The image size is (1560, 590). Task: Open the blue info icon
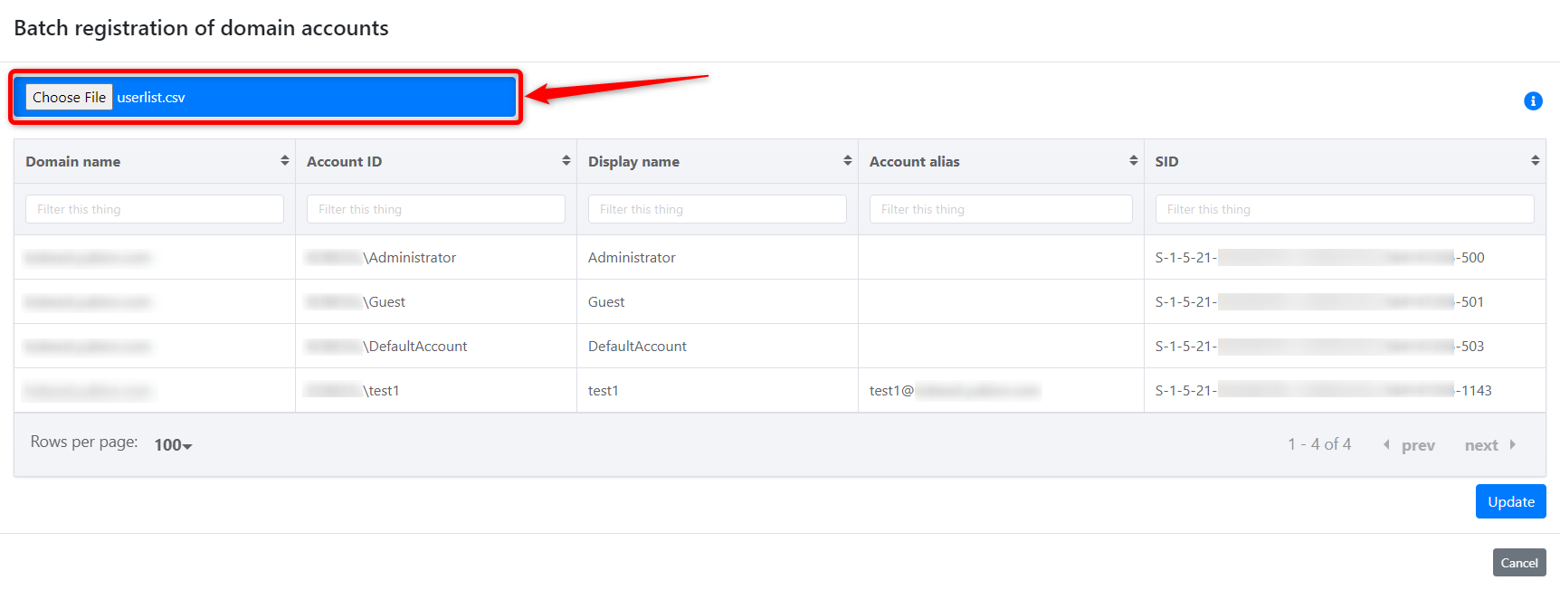(x=1533, y=101)
